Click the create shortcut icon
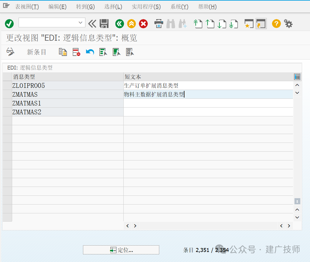The width and height of the screenshot is (310, 262). coord(261,24)
